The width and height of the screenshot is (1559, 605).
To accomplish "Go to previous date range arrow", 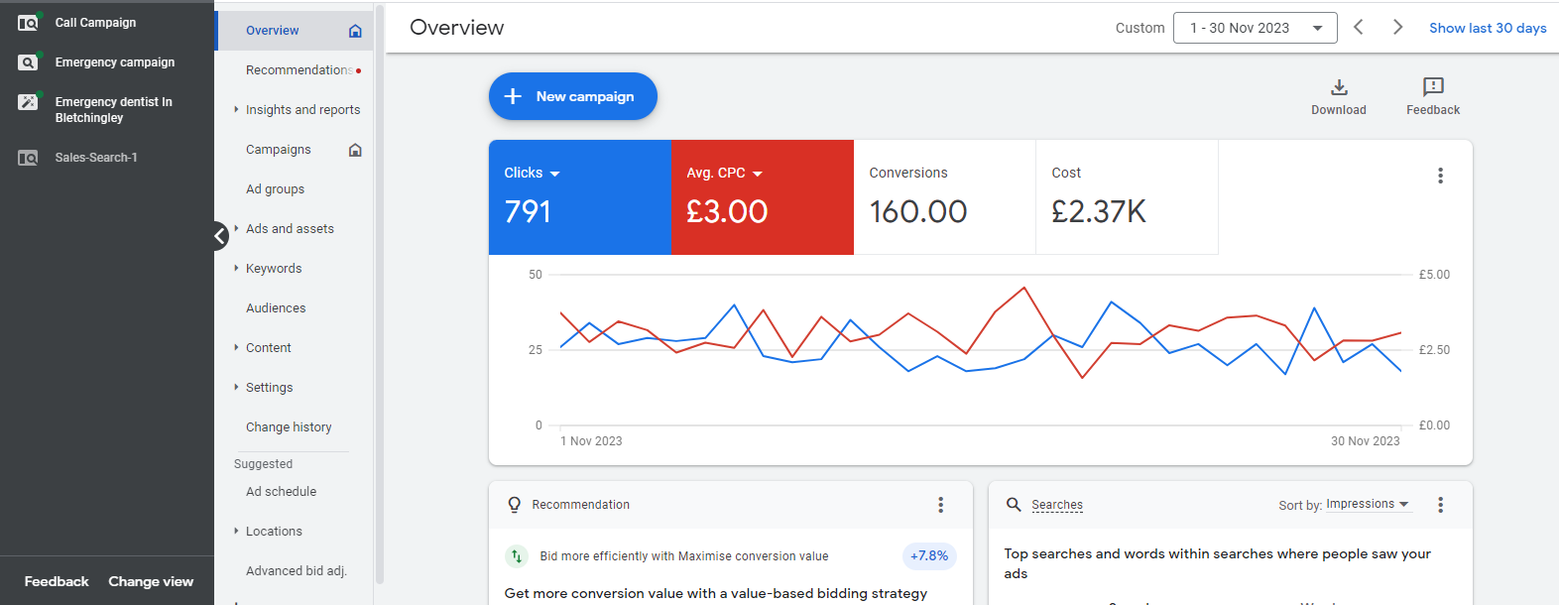I will tap(1359, 28).
